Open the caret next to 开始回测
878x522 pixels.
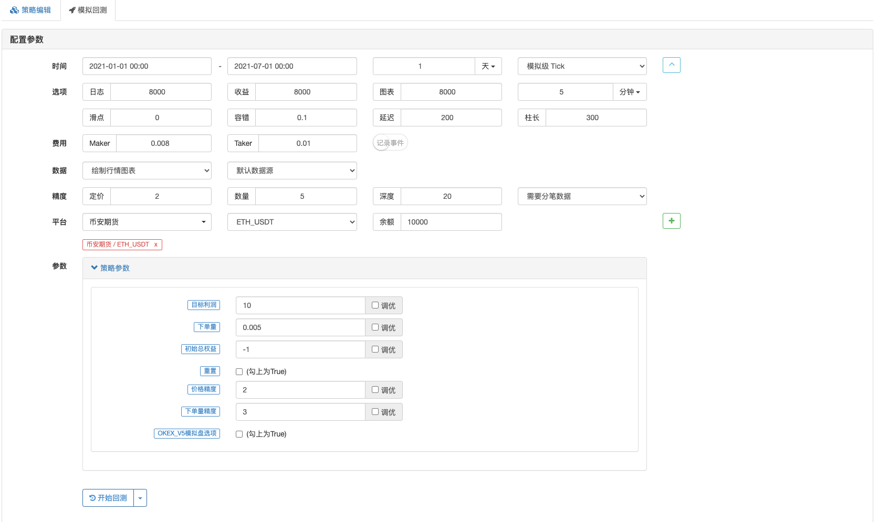click(140, 498)
